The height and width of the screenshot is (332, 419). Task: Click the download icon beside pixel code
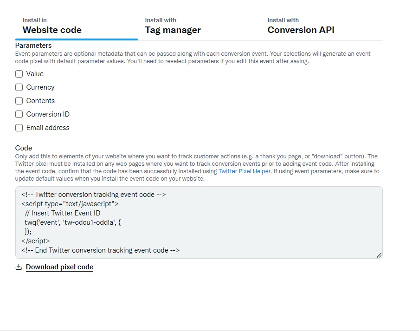tap(19, 267)
